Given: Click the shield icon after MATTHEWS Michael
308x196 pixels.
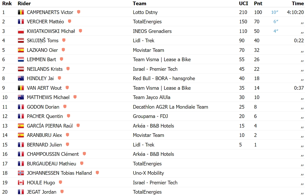Looking at the screenshot, I should tap(75, 97).
